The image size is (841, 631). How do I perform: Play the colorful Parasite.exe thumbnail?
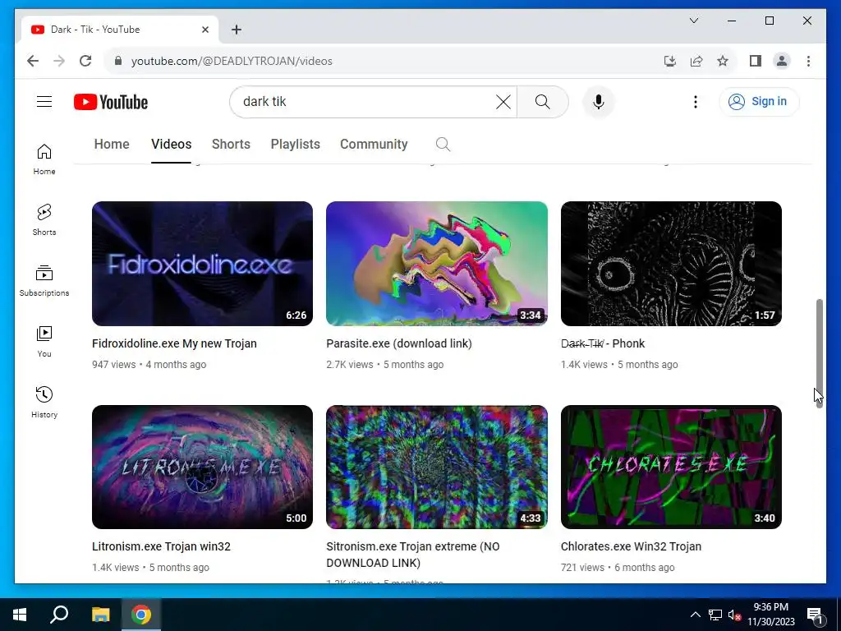click(x=437, y=264)
